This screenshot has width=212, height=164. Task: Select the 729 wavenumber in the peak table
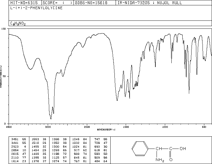97,143
